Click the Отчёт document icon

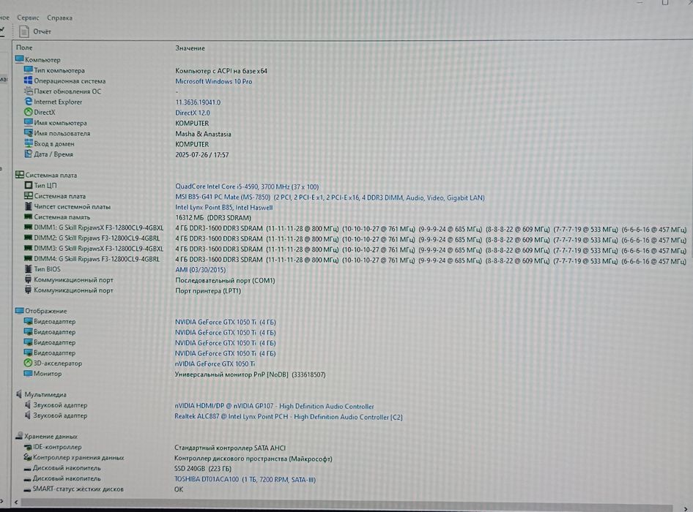(24, 31)
